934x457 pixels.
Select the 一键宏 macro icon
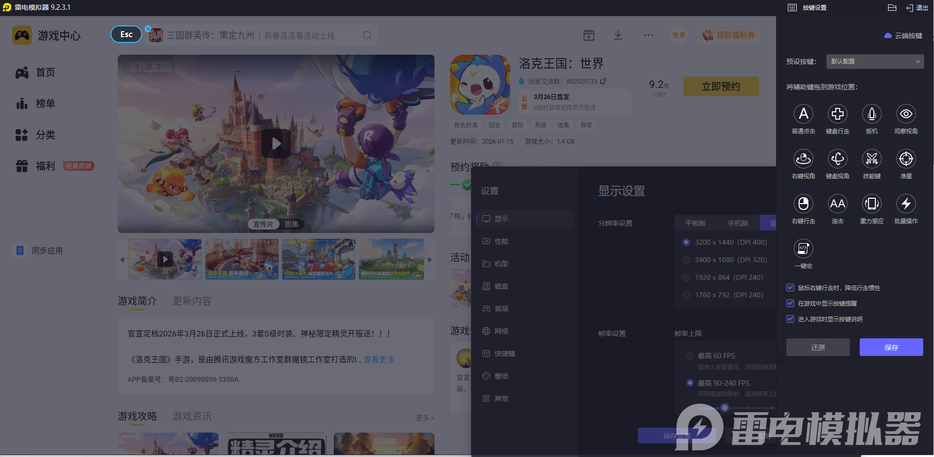803,249
